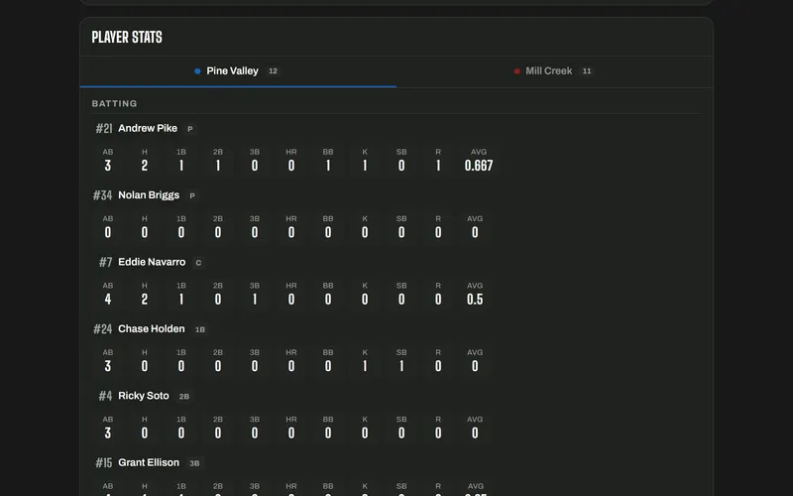Click Eddie Navarro's AVG value 0.5
Screen dimensions: 793x496
pyautogui.click(x=475, y=300)
